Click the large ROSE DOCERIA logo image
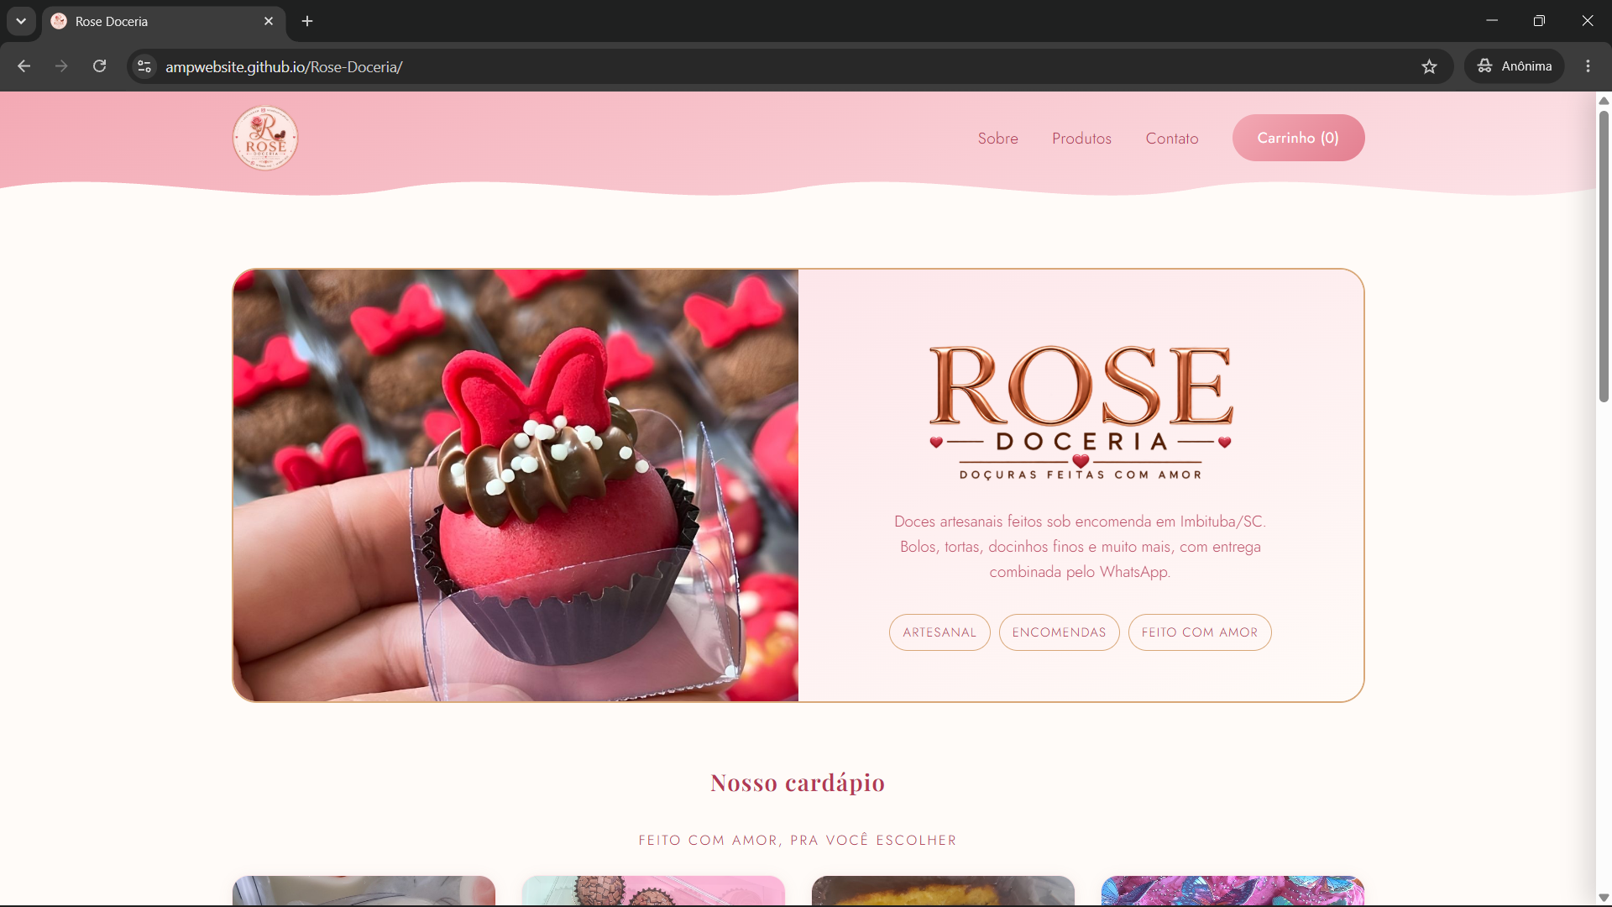Screen dimensions: 1612x907 pyautogui.click(x=1081, y=412)
